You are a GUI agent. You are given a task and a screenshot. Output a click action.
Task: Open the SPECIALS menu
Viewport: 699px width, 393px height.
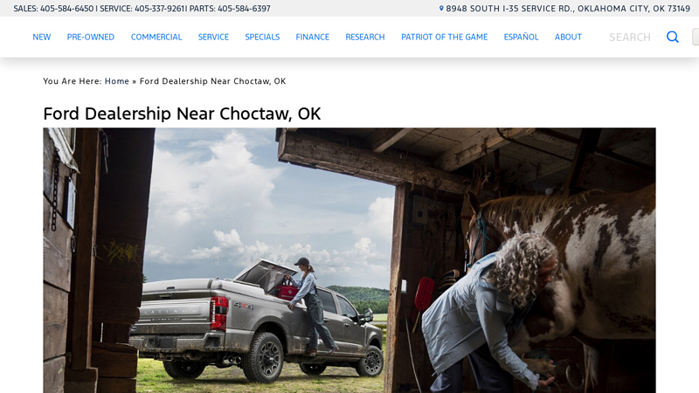click(262, 37)
